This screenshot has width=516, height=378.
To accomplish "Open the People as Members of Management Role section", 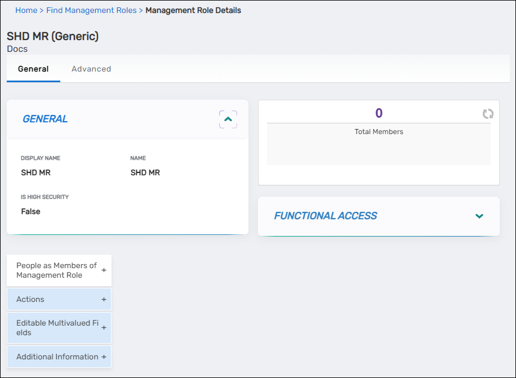I will 56,270.
